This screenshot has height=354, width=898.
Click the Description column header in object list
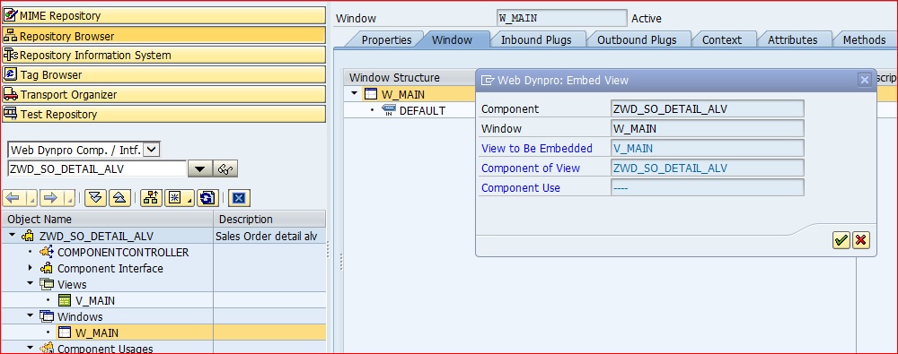(x=269, y=219)
